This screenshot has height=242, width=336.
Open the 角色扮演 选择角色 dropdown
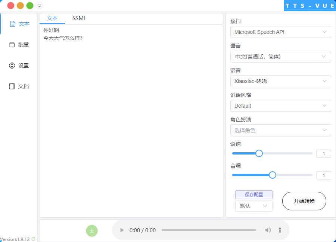coord(280,130)
